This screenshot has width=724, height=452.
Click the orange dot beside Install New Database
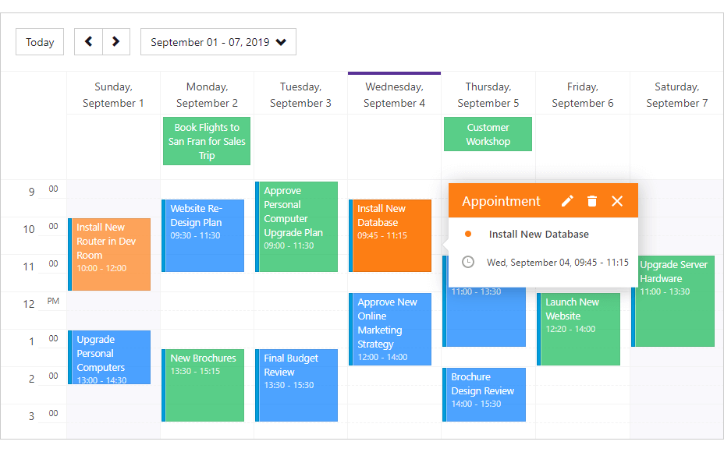coord(468,234)
